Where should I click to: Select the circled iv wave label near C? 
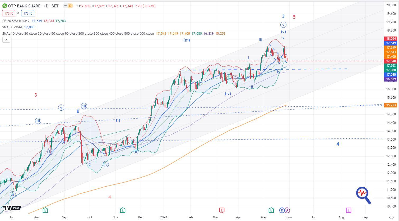click(x=106, y=164)
